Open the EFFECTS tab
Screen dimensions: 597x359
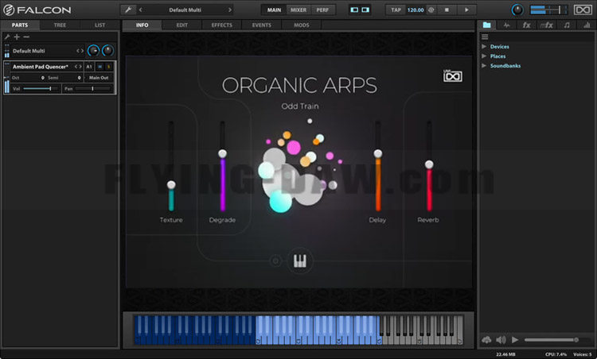pyautogui.click(x=222, y=25)
